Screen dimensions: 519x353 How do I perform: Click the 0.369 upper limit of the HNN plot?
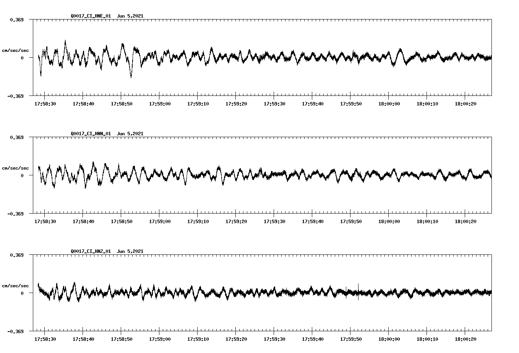(16, 137)
